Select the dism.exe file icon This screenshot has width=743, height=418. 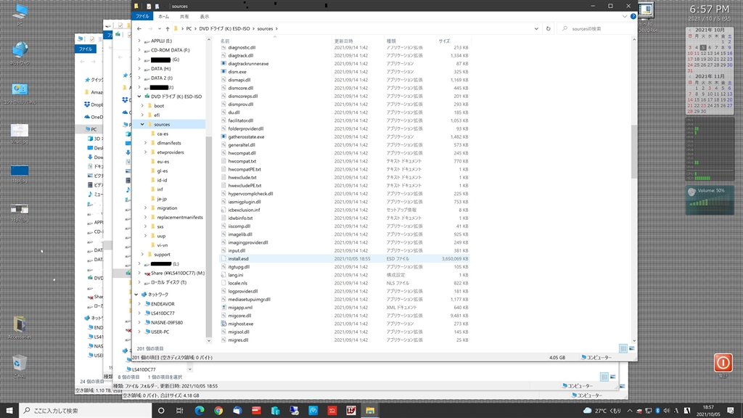(223, 72)
